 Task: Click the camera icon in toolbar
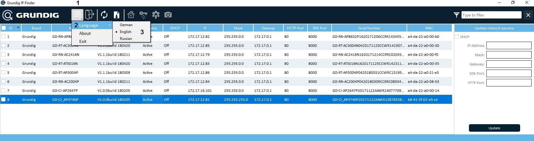168,15
